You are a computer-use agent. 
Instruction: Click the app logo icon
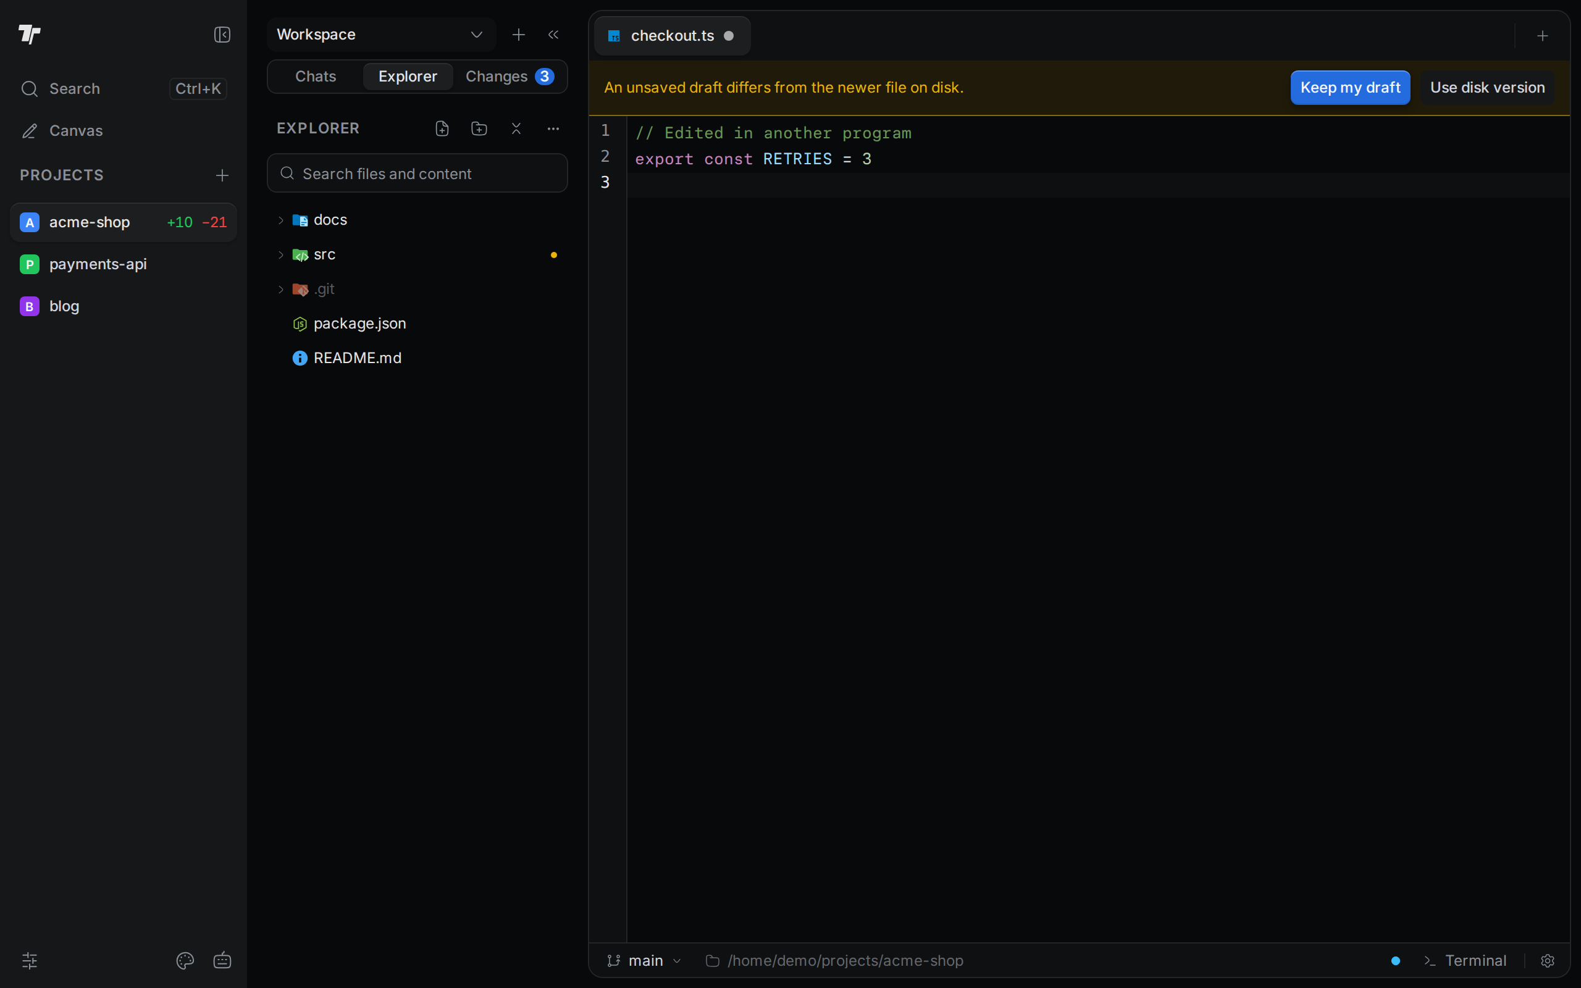30,34
